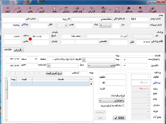166x124 pixels.
Task: Open dropdown arrow beside چاپ toolbar button
Action: point(110,10)
